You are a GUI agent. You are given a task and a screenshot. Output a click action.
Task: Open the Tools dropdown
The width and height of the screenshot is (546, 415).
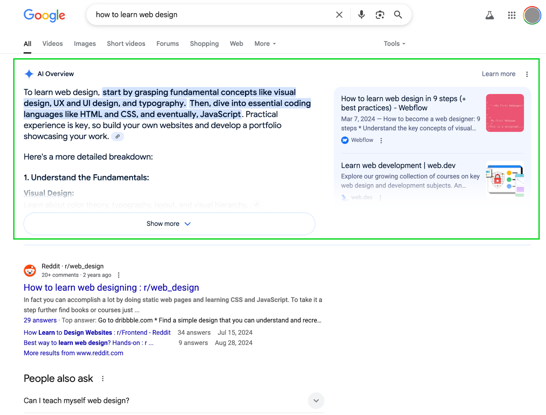394,44
